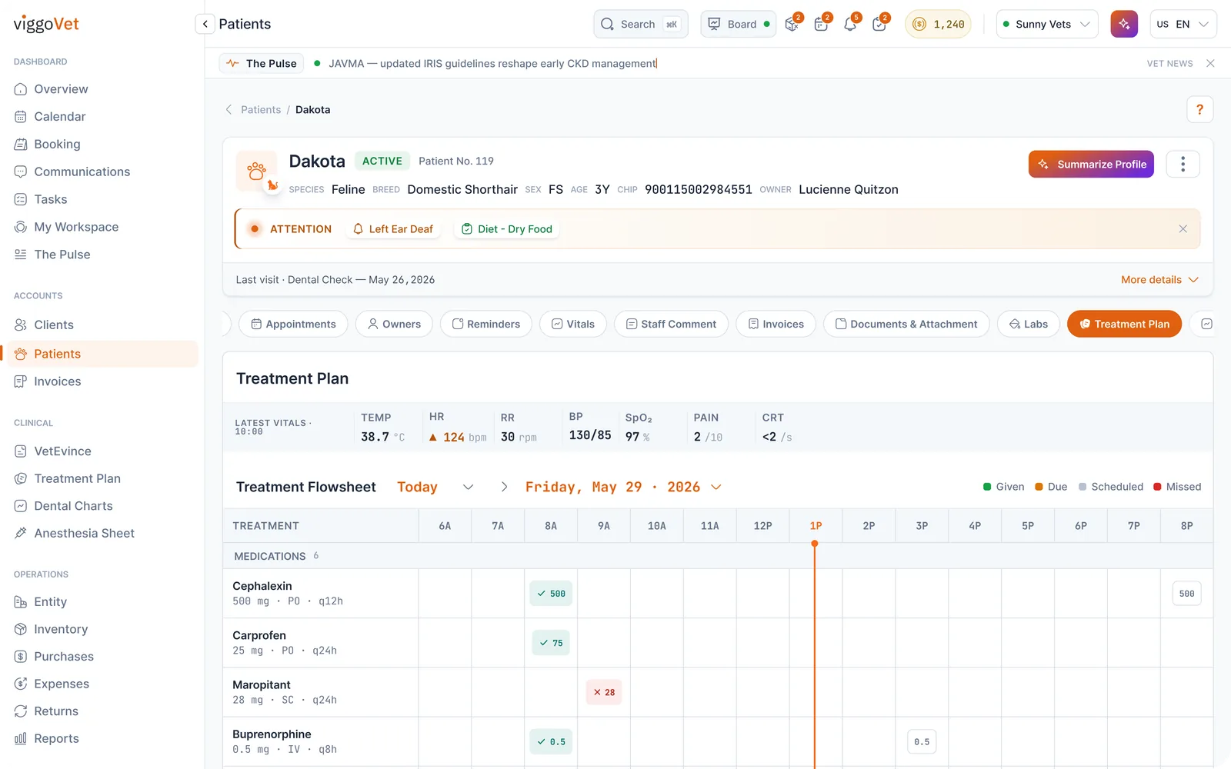Open Inventory in the sidebar

tap(61, 629)
